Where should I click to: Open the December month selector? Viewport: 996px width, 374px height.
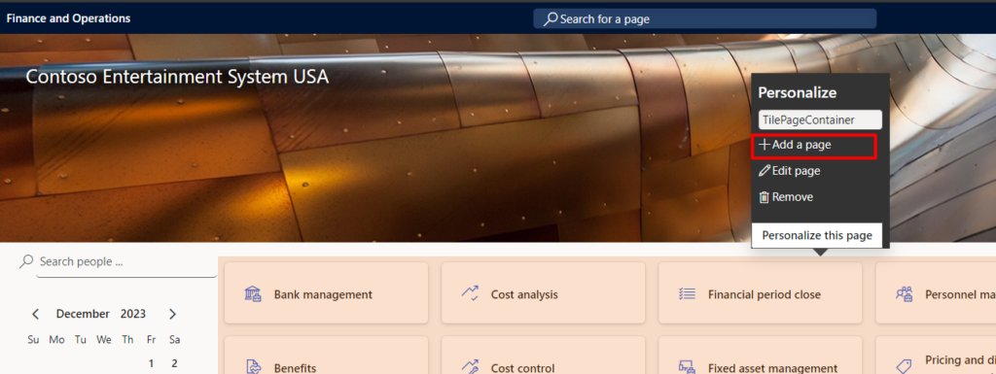pyautogui.click(x=83, y=314)
